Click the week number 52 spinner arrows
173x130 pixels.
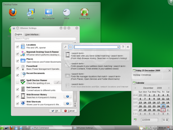tap(167, 120)
